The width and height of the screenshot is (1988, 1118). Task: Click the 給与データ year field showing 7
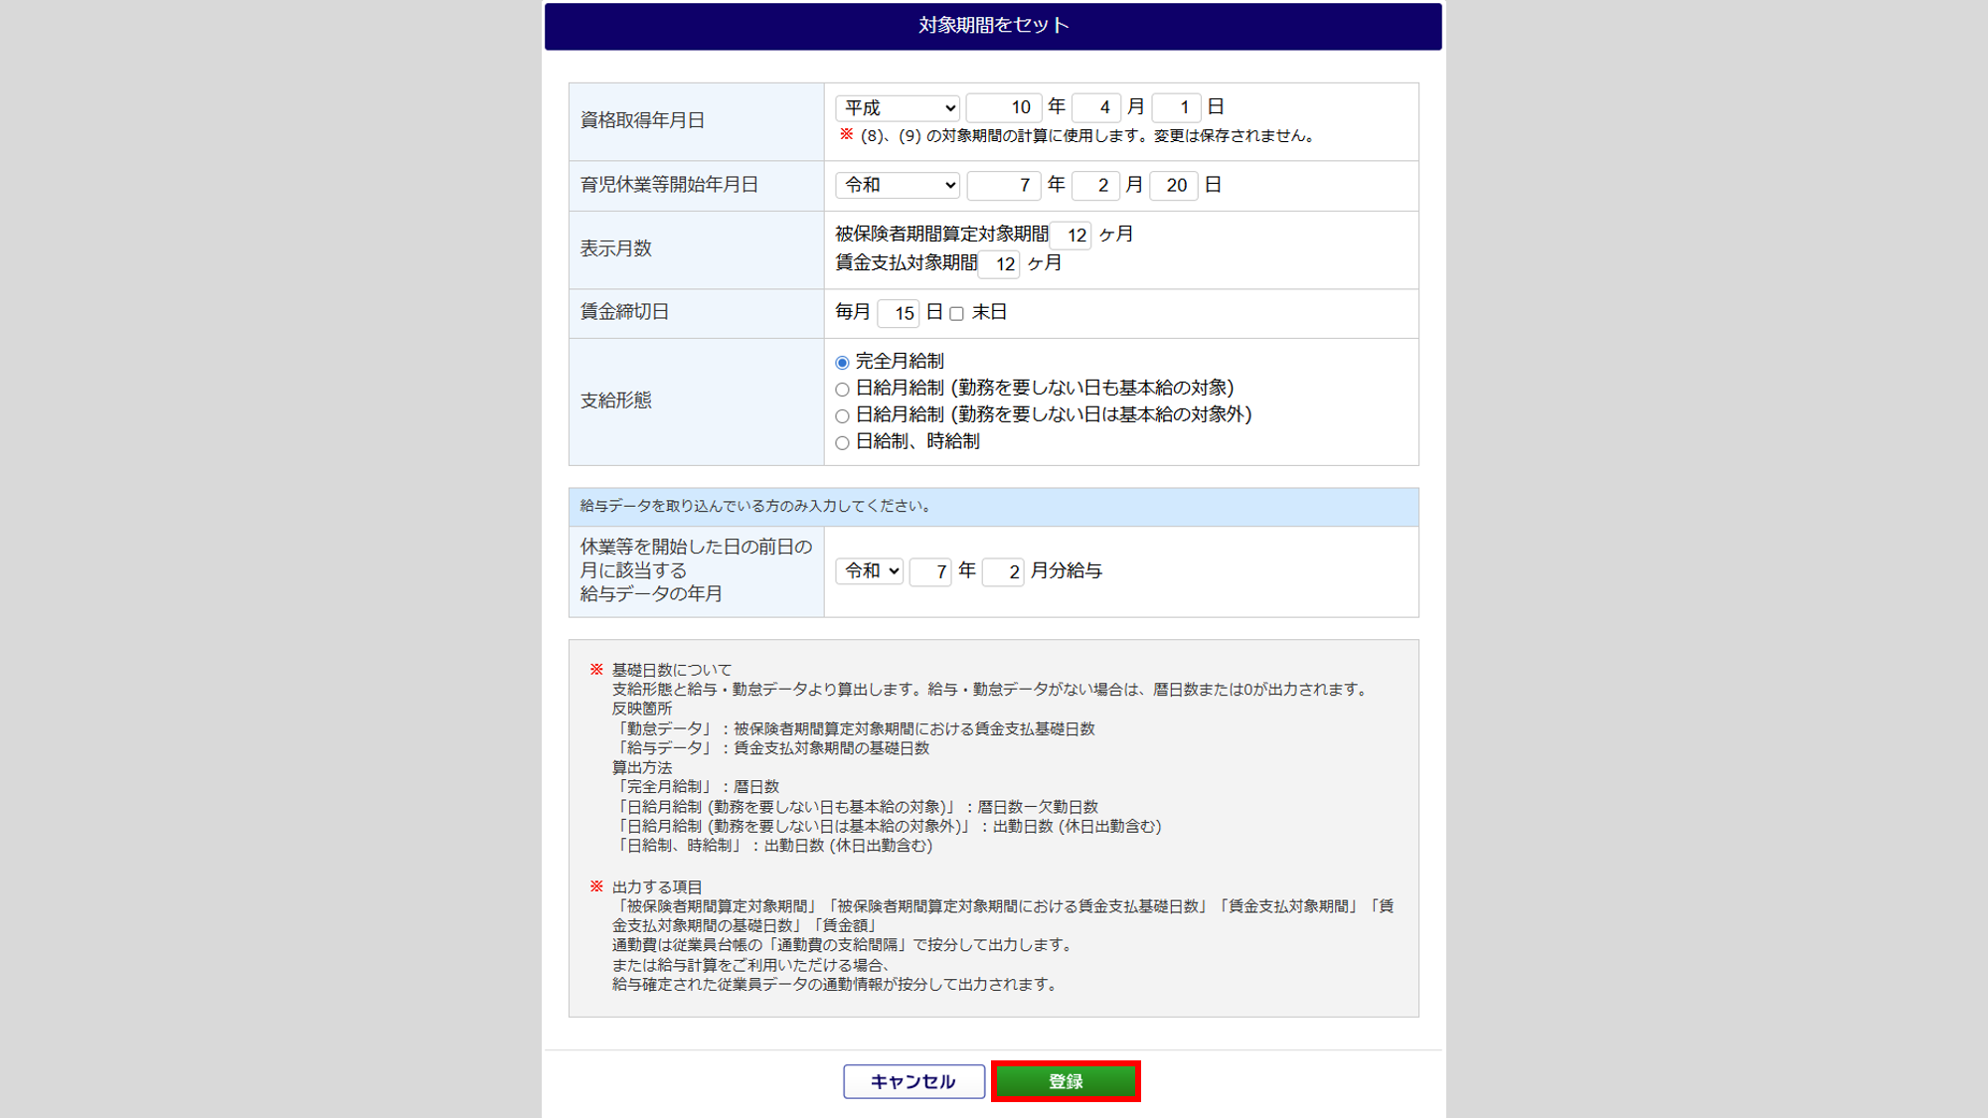click(x=930, y=571)
